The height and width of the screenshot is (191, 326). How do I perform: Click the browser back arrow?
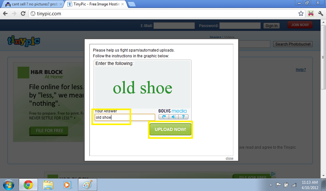5,14
